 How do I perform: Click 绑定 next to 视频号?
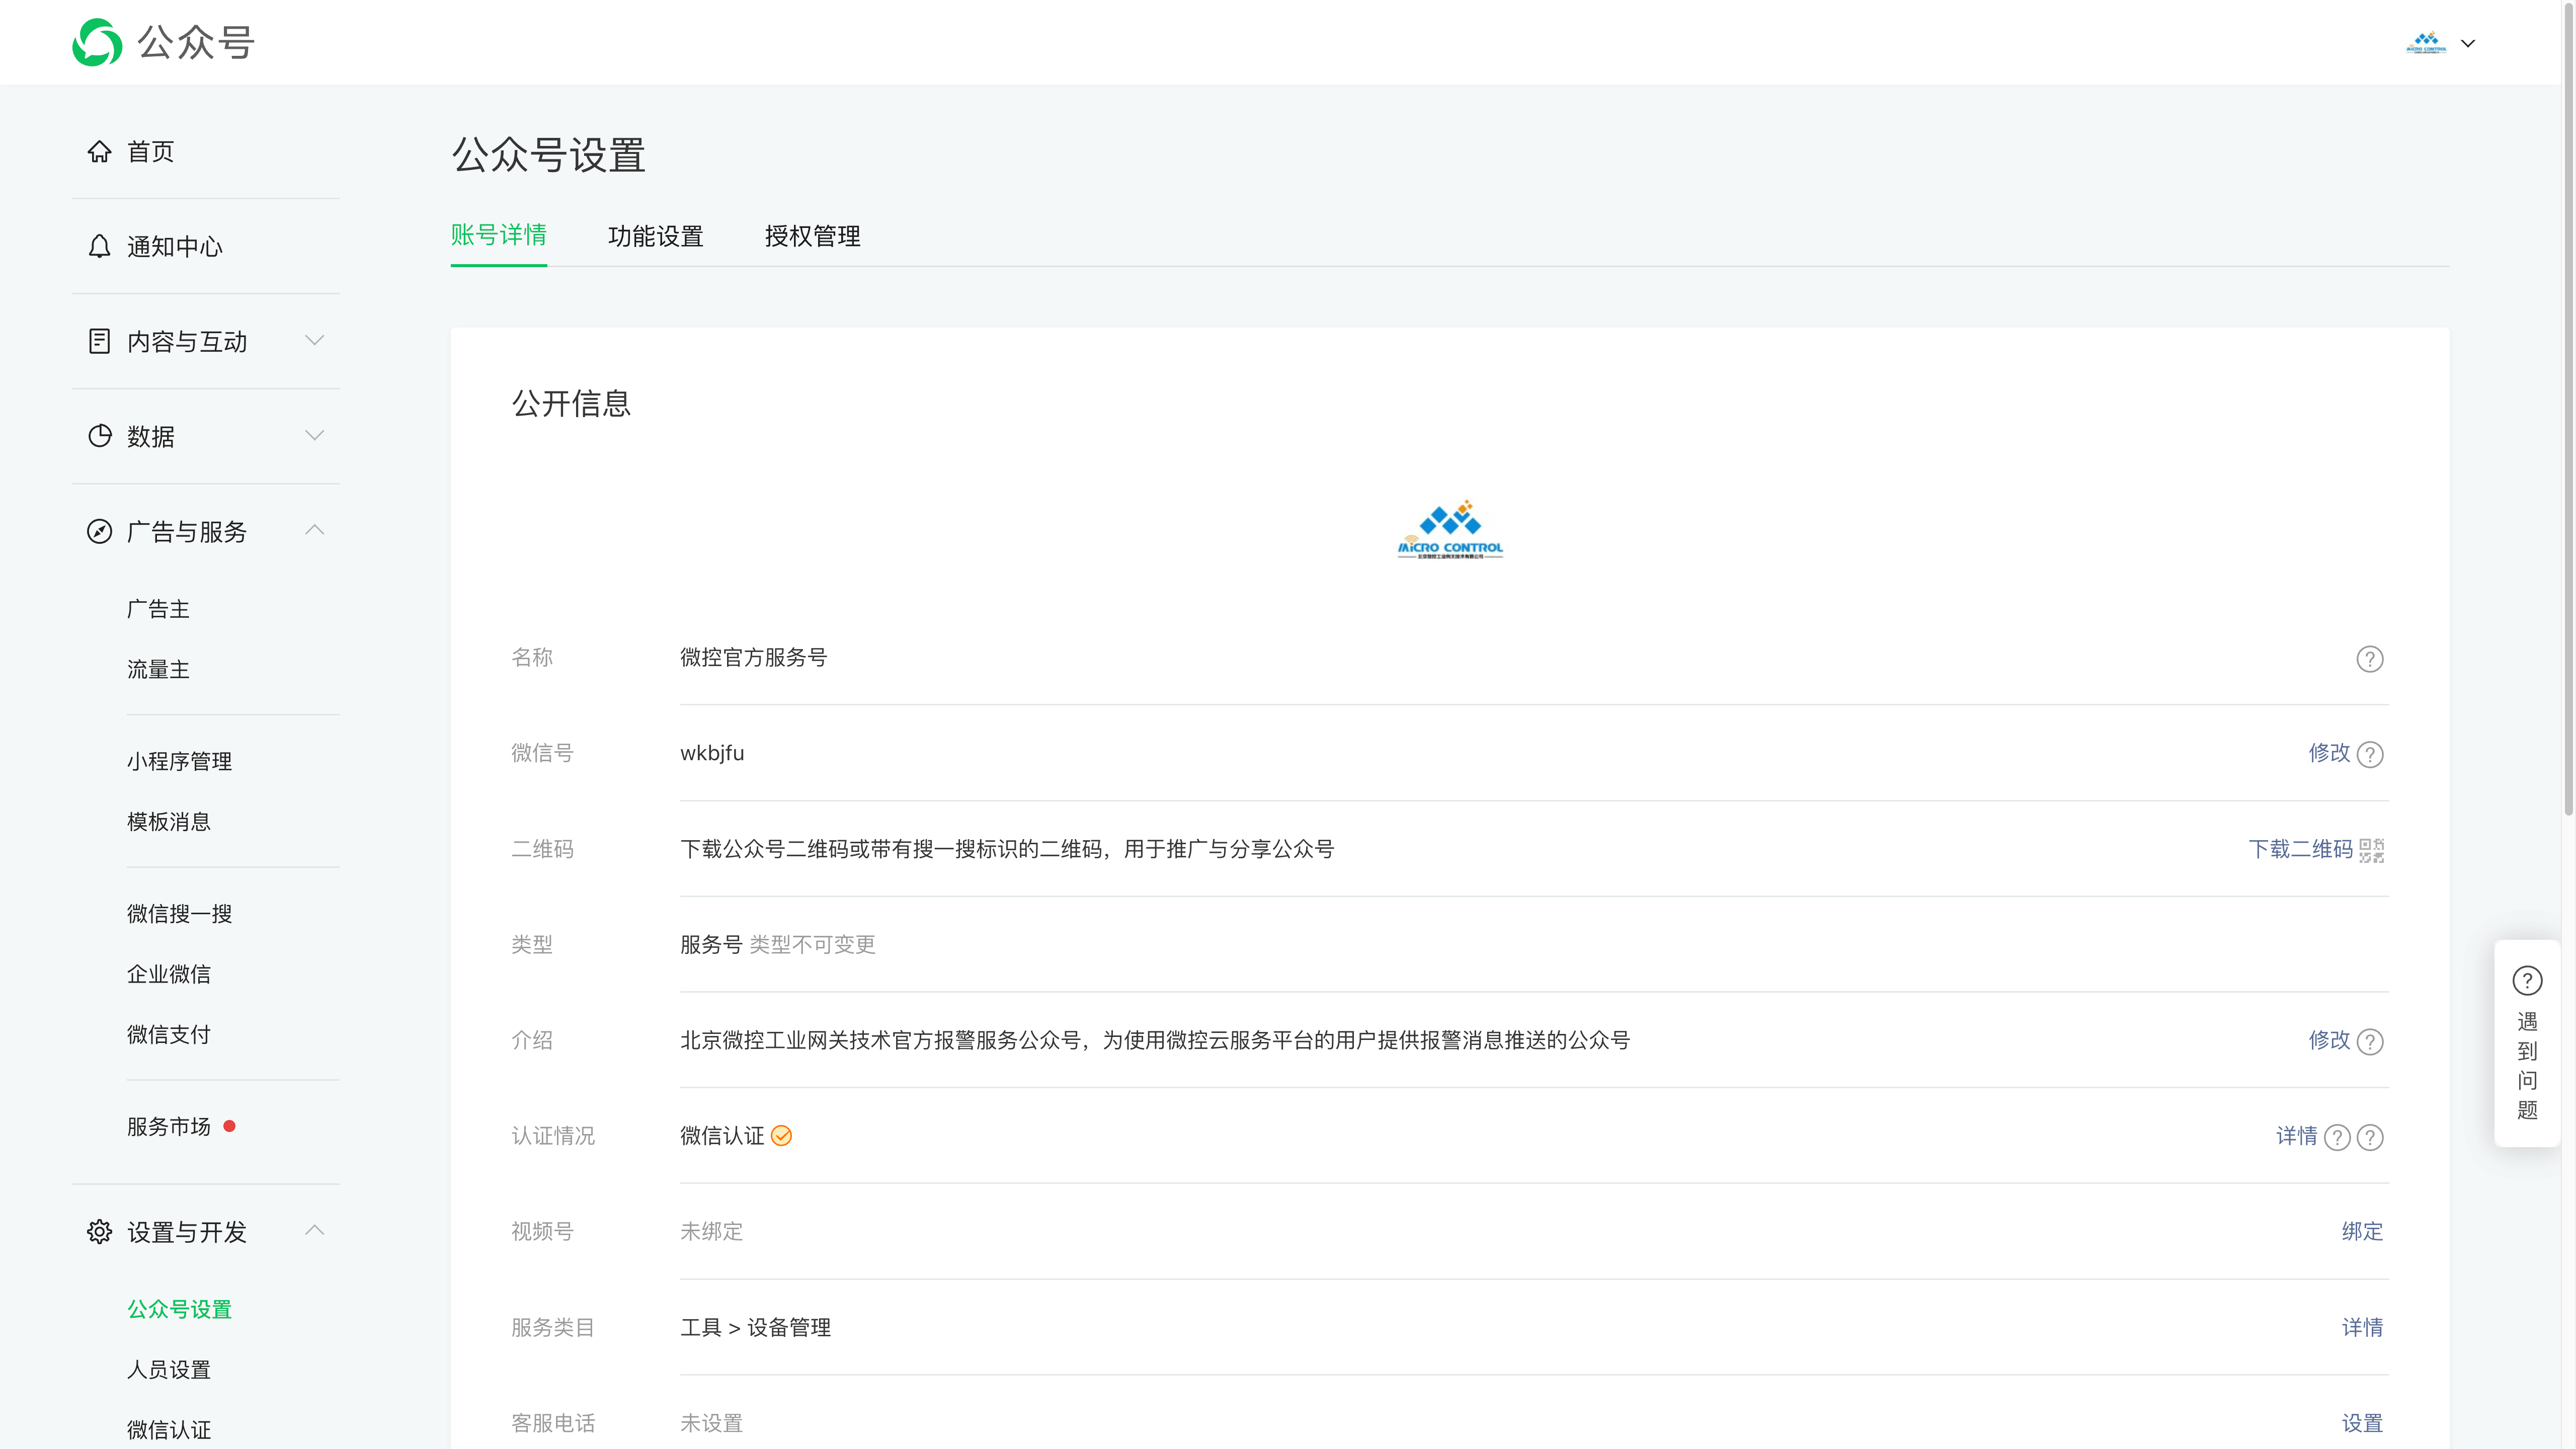click(x=2362, y=1232)
